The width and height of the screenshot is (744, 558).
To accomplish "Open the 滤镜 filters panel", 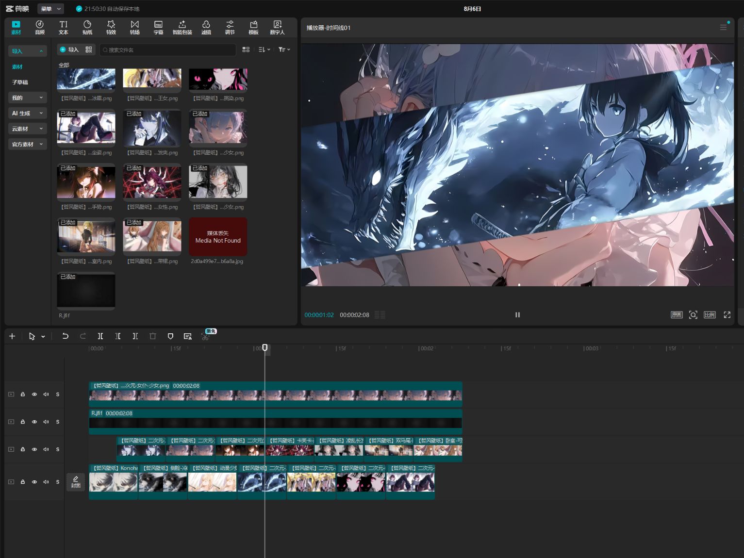I will (x=206, y=27).
